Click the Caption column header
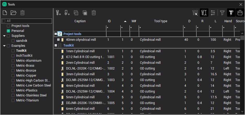 pos(80,21)
